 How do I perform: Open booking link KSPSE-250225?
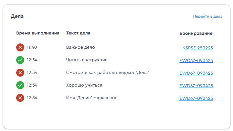coord(198,48)
